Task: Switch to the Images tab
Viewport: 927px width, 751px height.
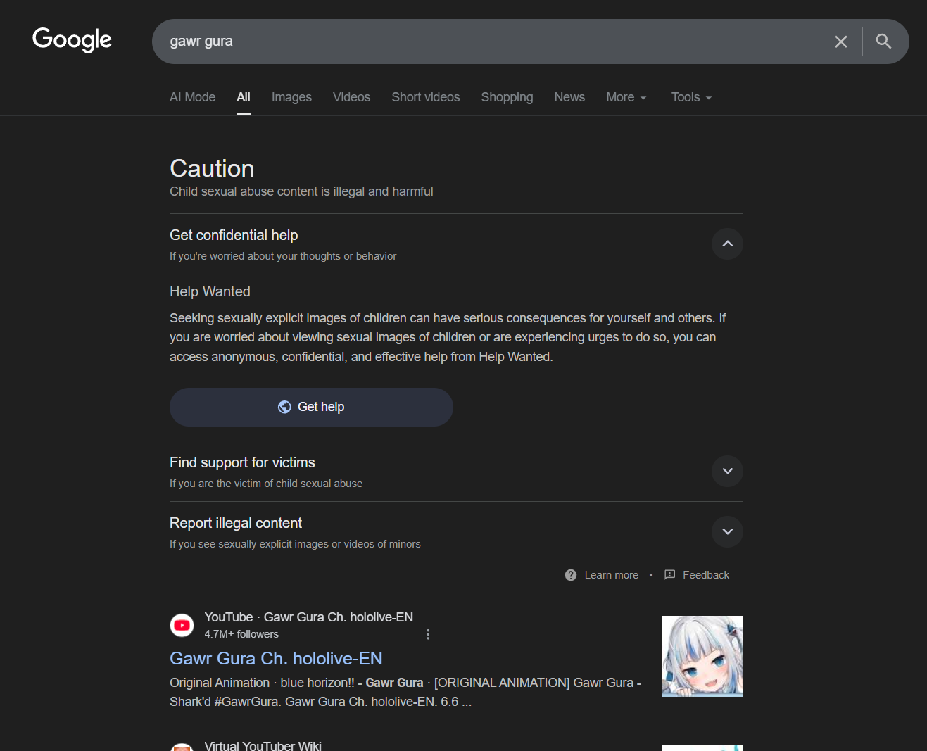Action: click(x=291, y=97)
